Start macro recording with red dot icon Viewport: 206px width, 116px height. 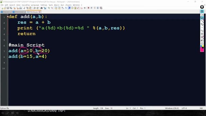click(89, 8)
